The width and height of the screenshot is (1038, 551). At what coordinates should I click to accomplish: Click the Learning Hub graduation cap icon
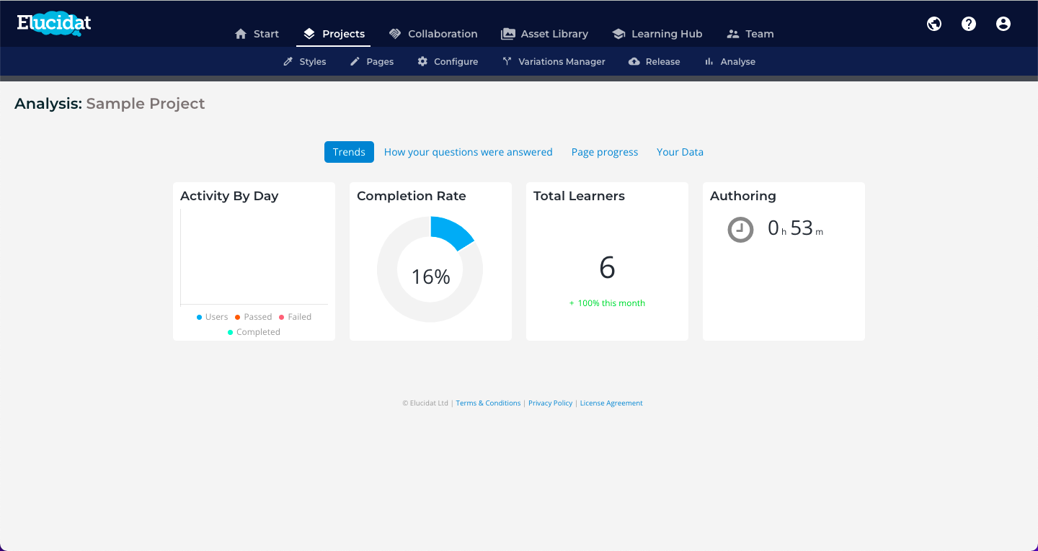pyautogui.click(x=618, y=34)
